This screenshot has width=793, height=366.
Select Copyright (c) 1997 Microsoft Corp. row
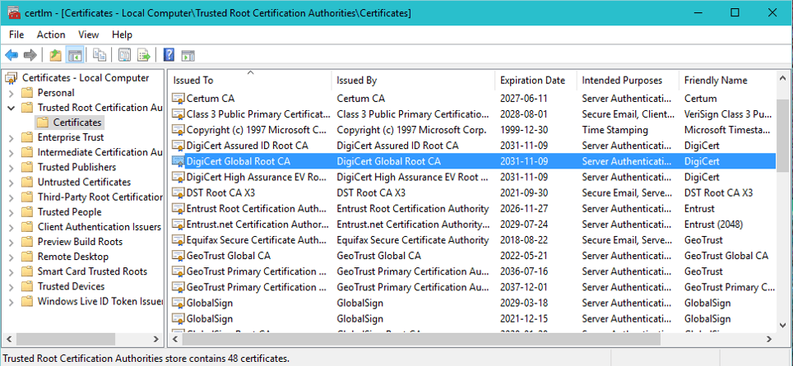[x=472, y=130]
